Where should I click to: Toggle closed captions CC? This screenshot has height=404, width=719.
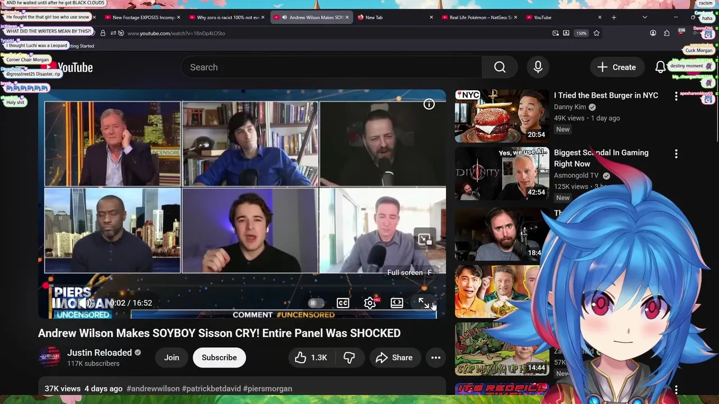pyautogui.click(x=343, y=303)
